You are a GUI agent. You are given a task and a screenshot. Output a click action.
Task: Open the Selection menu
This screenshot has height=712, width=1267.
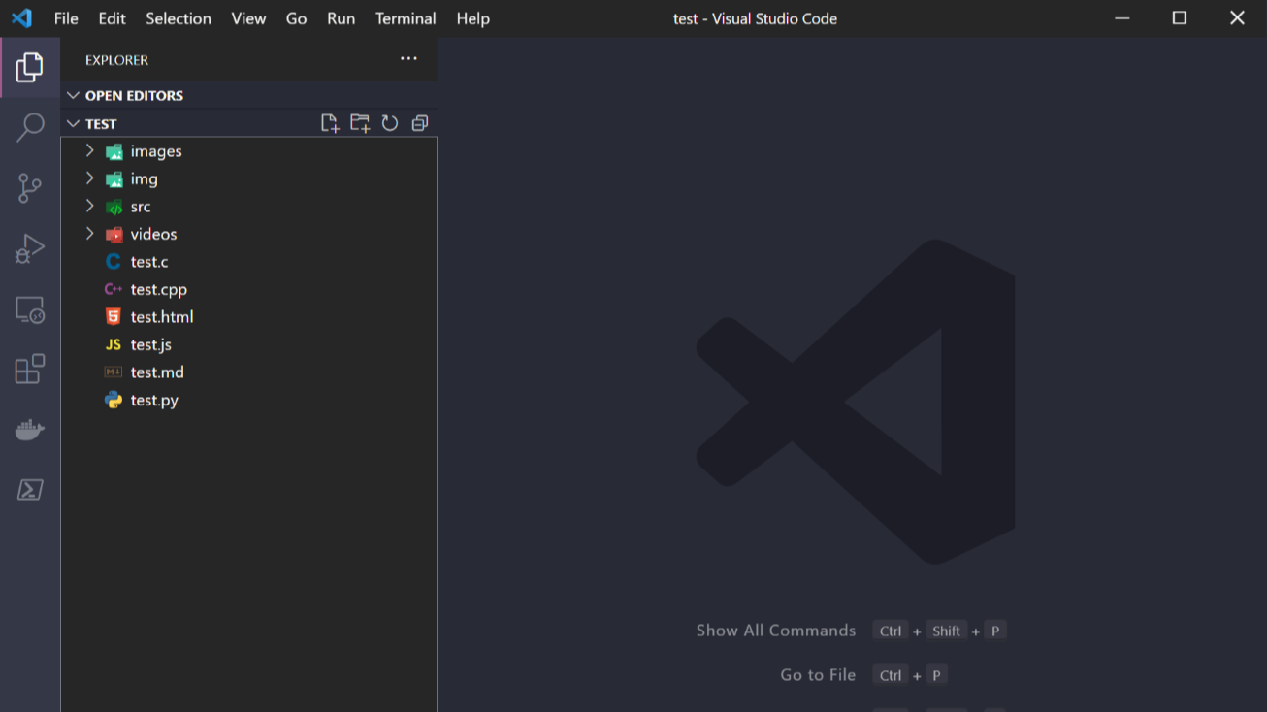click(x=179, y=18)
